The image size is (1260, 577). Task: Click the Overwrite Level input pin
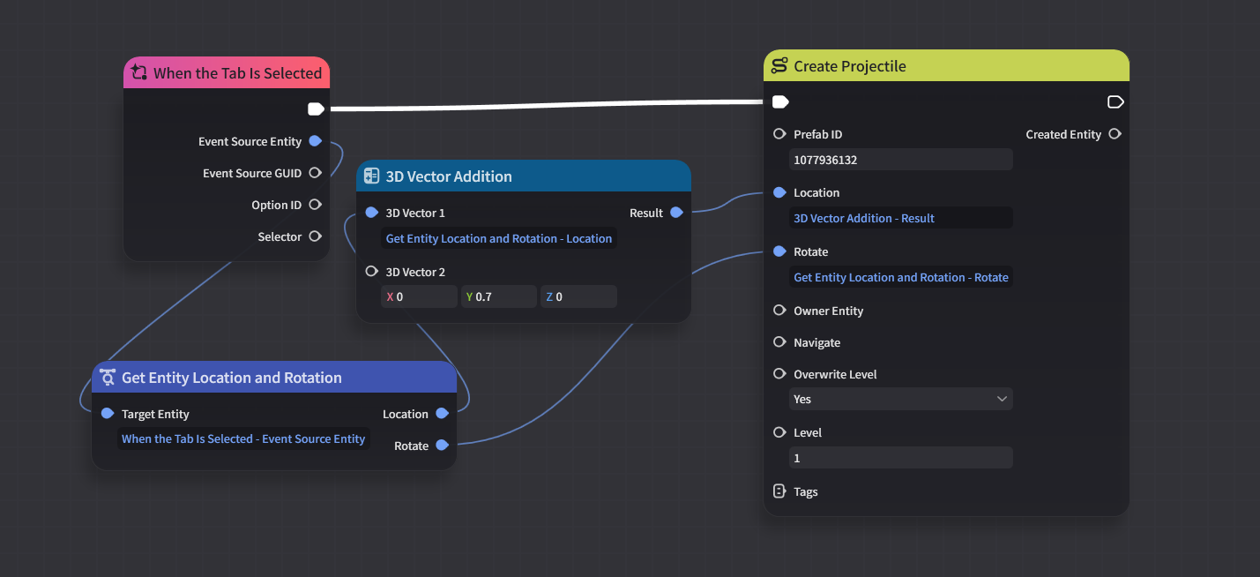tap(779, 374)
